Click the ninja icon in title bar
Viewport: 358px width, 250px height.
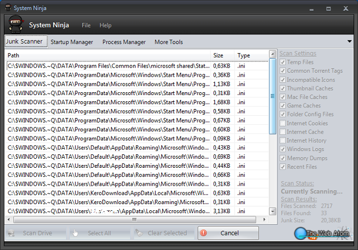tap(8, 7)
